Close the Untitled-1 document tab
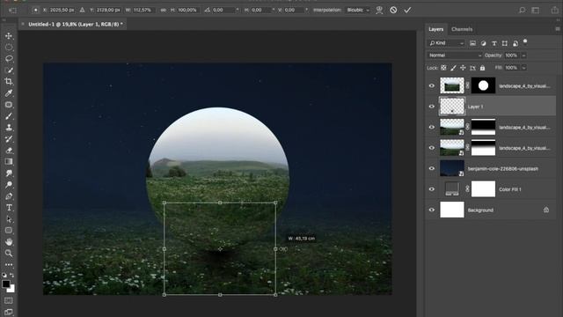The width and height of the screenshot is (563, 317). (x=23, y=24)
